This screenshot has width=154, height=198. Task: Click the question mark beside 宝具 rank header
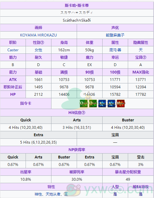[x=144, y=57]
